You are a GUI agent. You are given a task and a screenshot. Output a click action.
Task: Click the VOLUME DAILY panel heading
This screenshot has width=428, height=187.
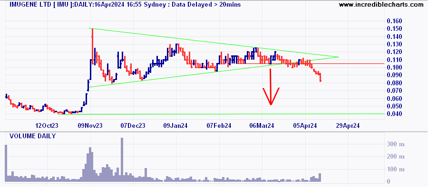[x=32, y=136]
